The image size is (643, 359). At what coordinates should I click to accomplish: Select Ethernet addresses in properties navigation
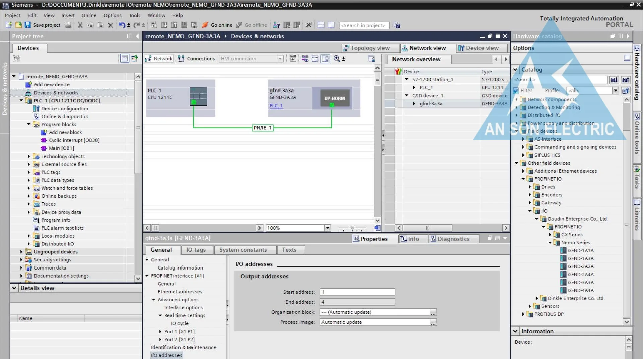pyautogui.click(x=180, y=292)
